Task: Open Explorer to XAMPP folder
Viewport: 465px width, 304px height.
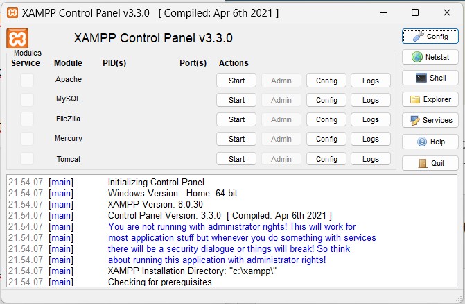Action: click(x=430, y=99)
